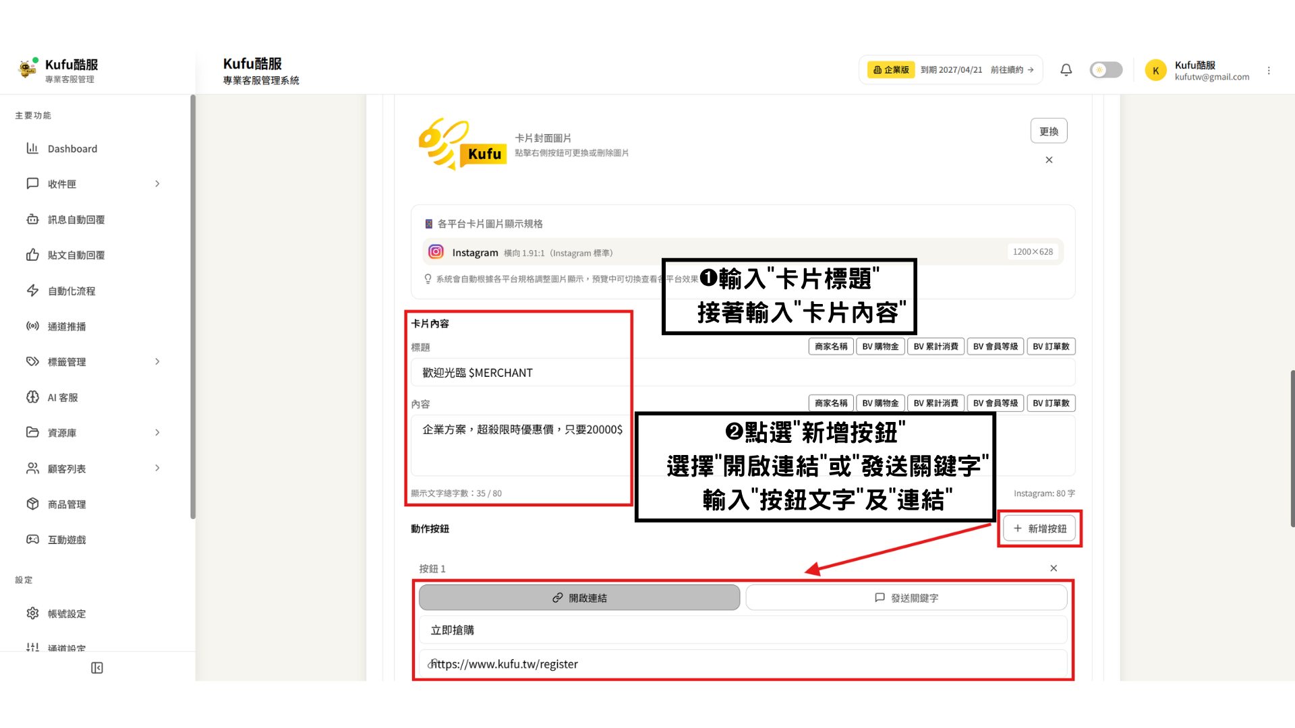
Task: Follow the 前往續約 renewal link
Action: pos(1012,69)
